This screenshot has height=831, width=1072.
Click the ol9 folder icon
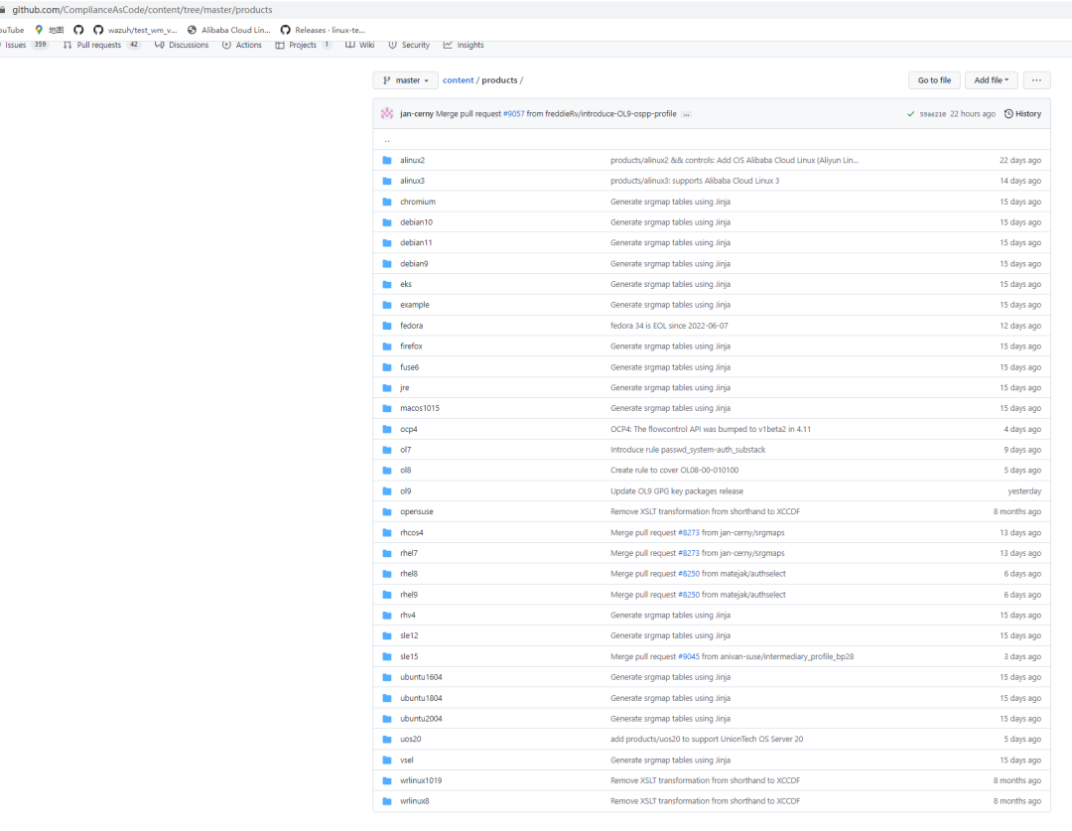point(387,491)
